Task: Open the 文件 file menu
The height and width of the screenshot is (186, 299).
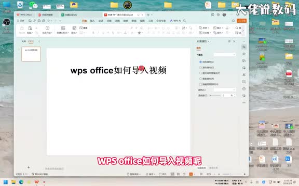Action: 21,21
